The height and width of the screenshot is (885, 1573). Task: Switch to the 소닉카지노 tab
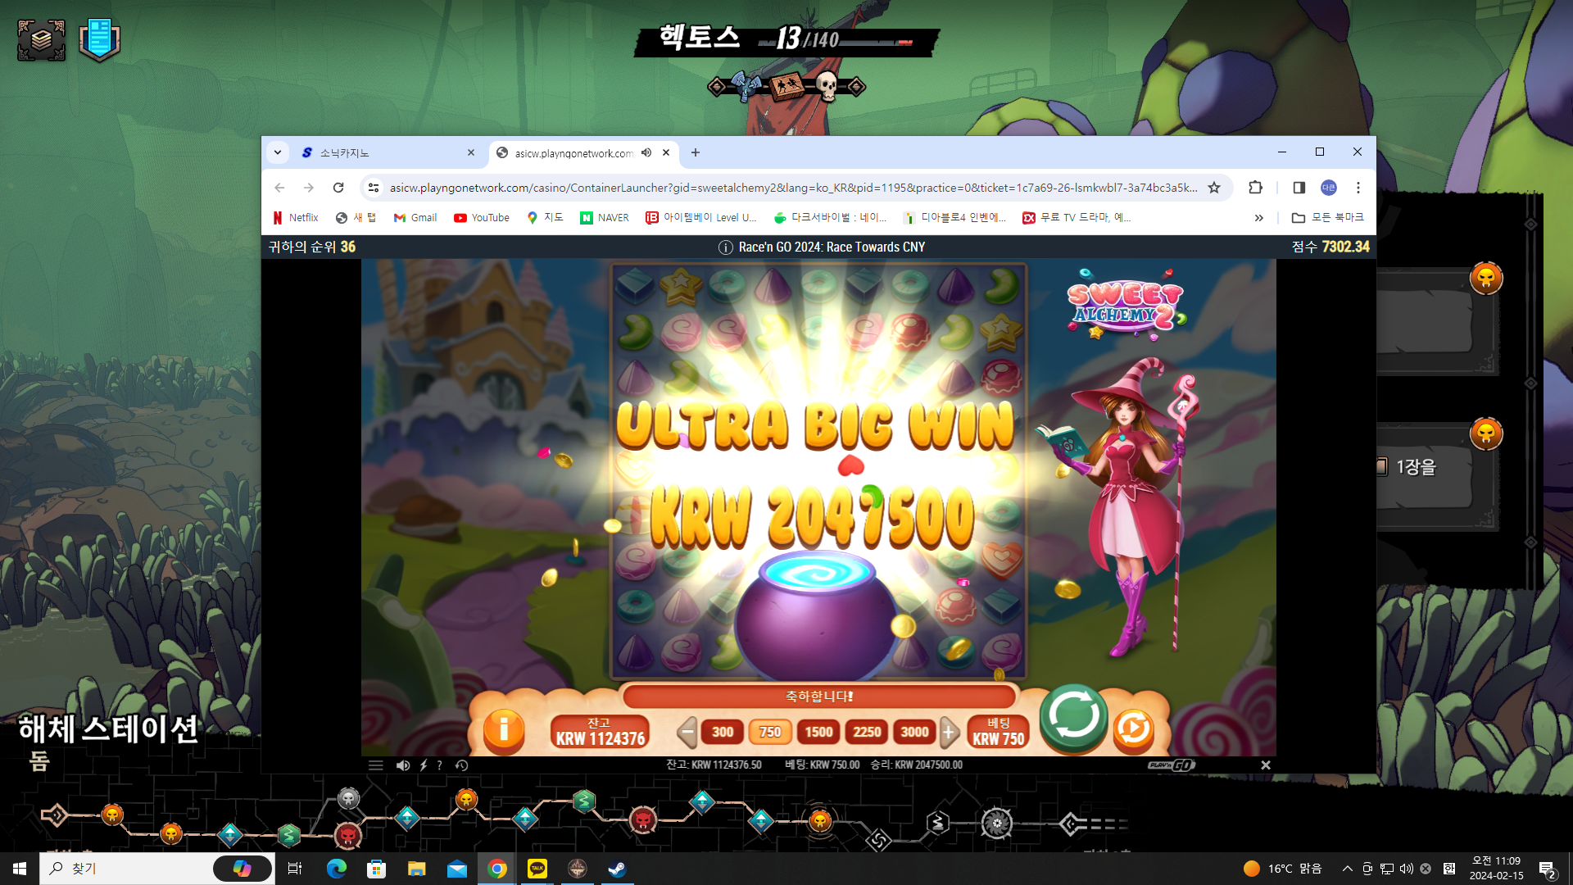(389, 152)
